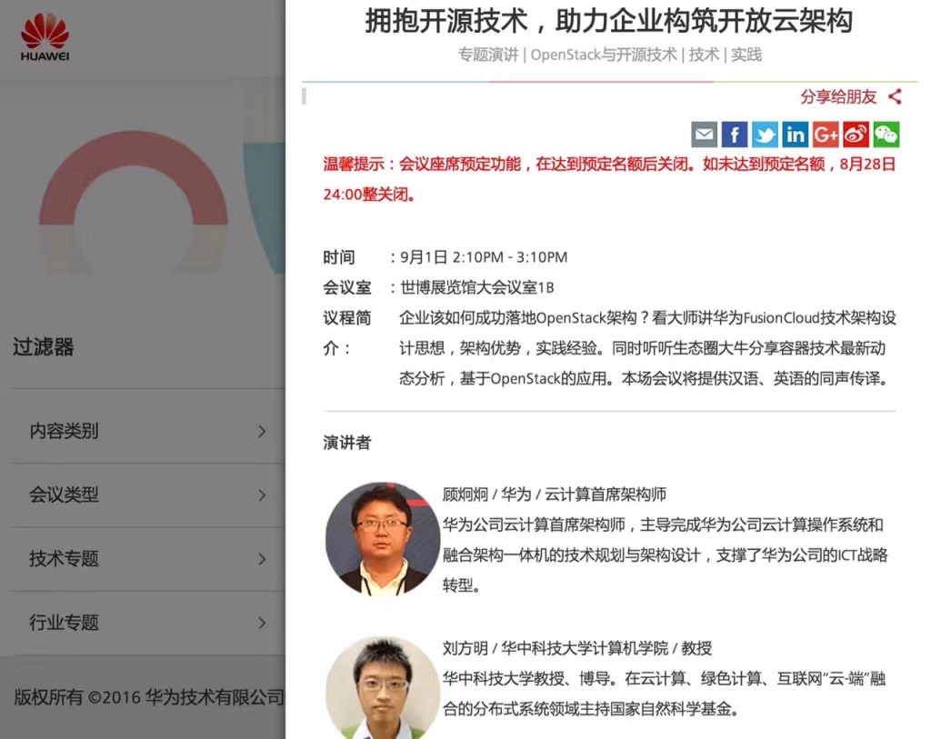This screenshot has height=739, width=931.
Task: Click speaker name 刘方明 heading line
Action: (577, 647)
